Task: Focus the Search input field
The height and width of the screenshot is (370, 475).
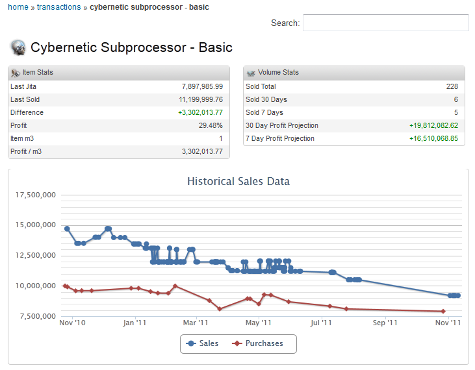Action: pyautogui.click(x=385, y=23)
